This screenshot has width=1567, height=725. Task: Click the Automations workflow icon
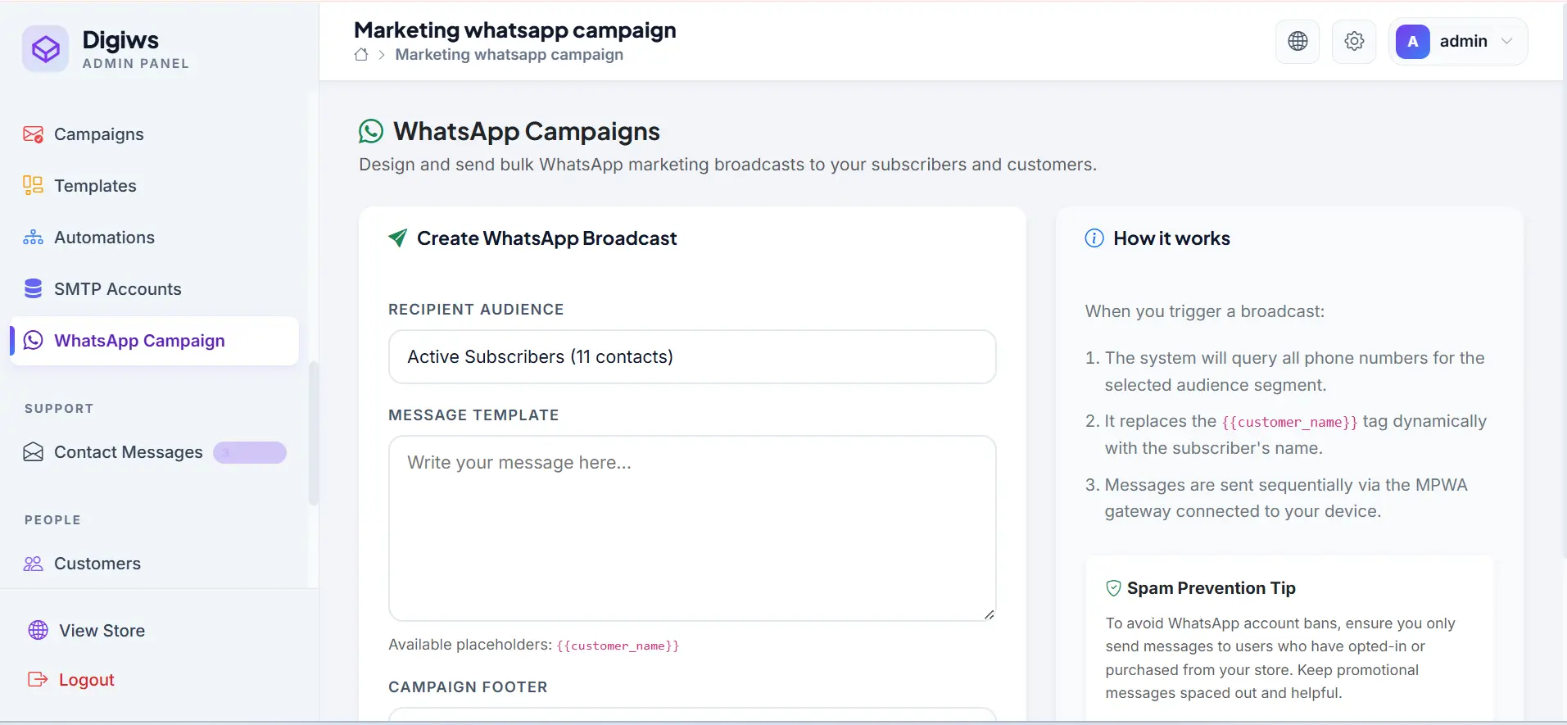33,238
